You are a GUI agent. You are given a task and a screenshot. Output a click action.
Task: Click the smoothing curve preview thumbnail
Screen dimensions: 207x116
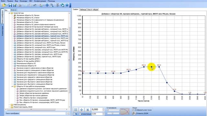(125, 111)
